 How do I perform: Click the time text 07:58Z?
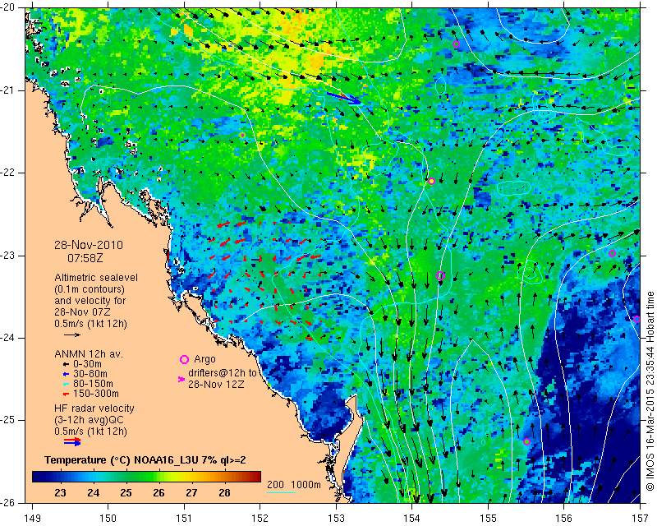click(x=85, y=258)
